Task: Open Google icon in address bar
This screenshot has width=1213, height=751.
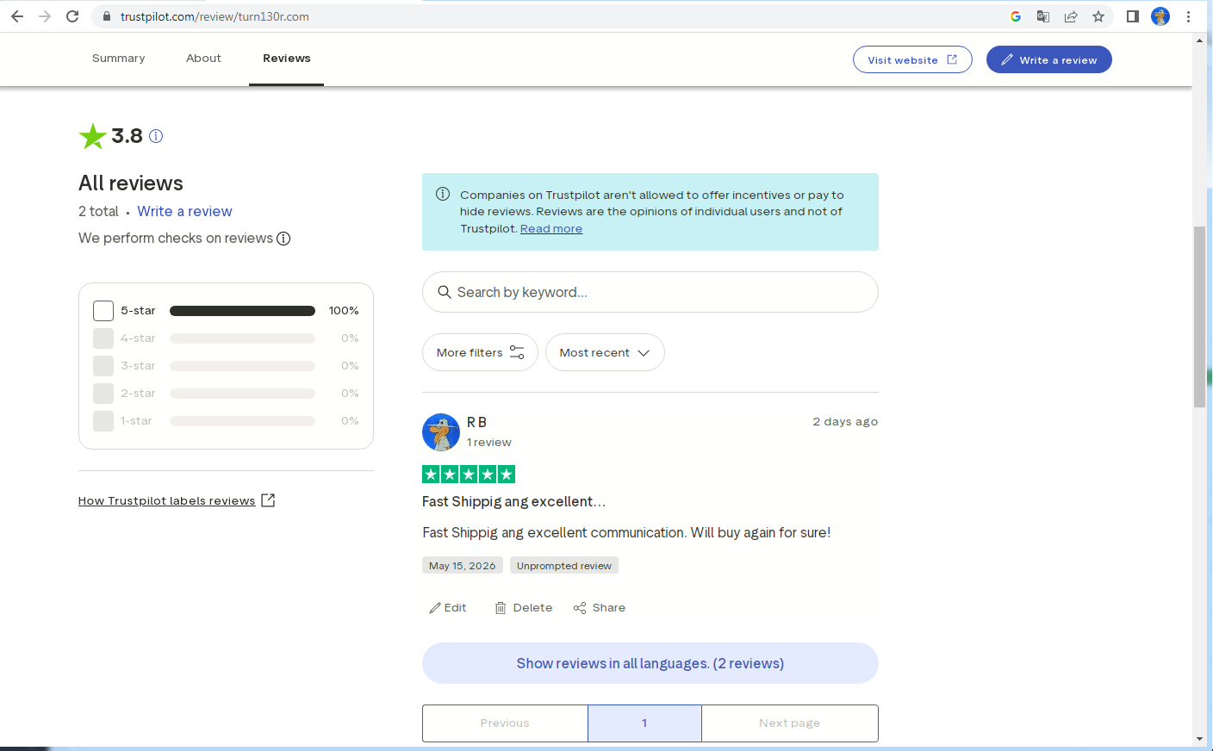Action: click(1016, 16)
